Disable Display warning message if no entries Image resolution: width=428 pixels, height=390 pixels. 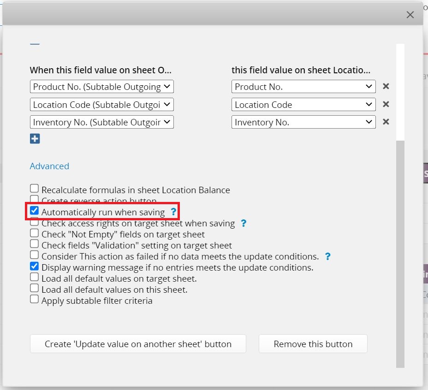pos(35,266)
